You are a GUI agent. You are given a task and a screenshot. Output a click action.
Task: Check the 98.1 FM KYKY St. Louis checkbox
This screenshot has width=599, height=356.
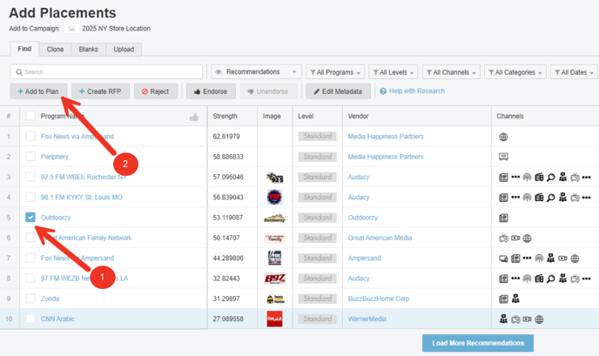point(30,197)
